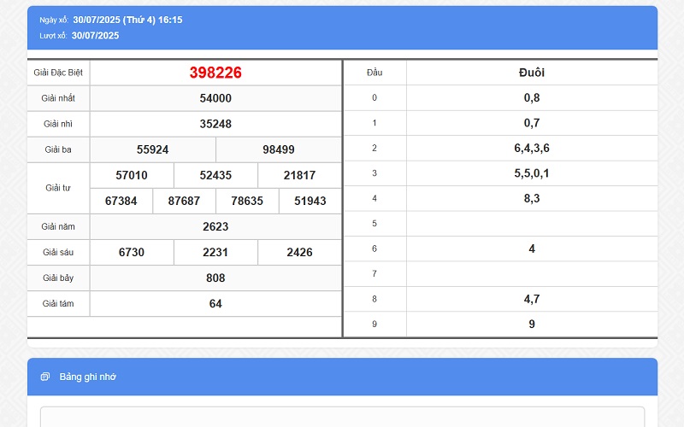The image size is (684, 427).
Task: Click the Đầu column header
Action: (x=374, y=73)
